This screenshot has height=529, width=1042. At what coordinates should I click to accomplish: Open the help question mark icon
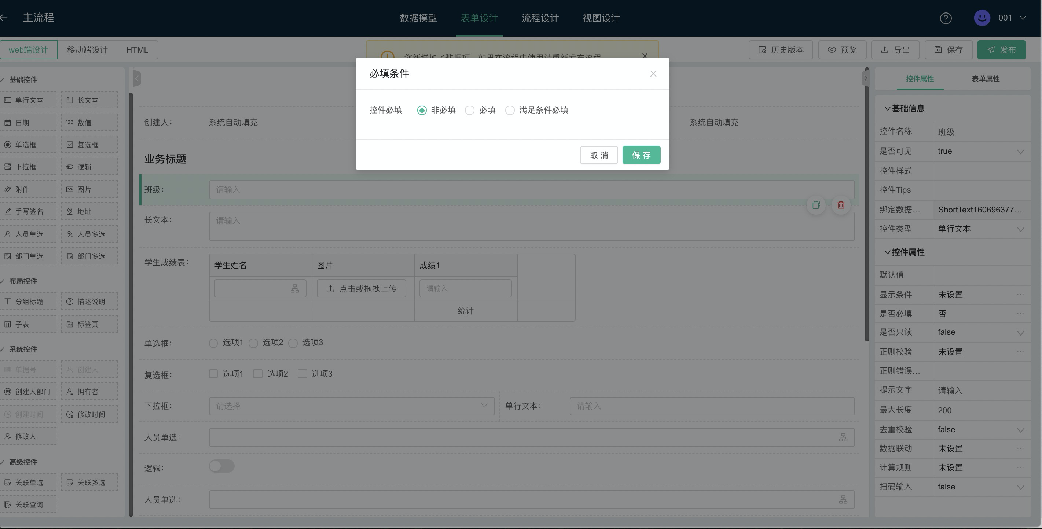point(945,18)
